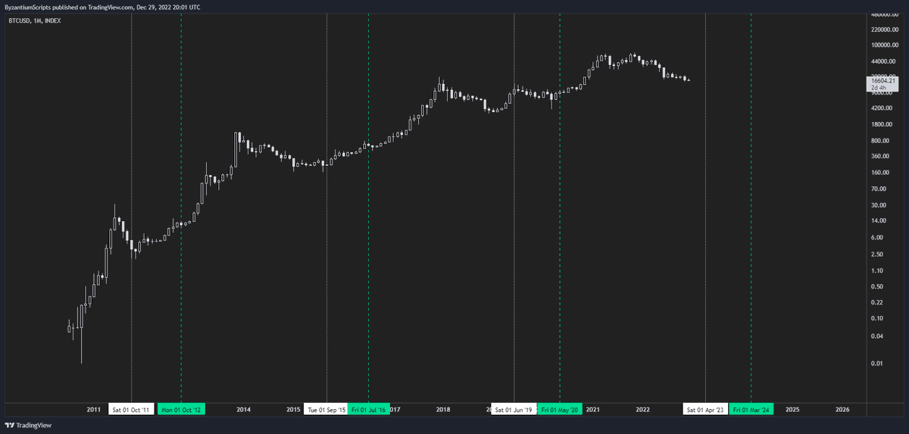The width and height of the screenshot is (909, 434).
Task: Click the 4200.00 price axis label
Action: pyautogui.click(x=882, y=108)
